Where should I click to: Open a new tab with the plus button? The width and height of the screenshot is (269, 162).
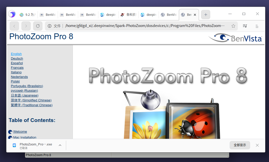click(x=206, y=15)
